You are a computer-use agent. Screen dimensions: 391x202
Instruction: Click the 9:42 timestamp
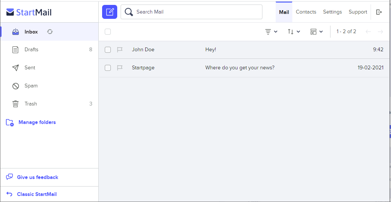(378, 49)
